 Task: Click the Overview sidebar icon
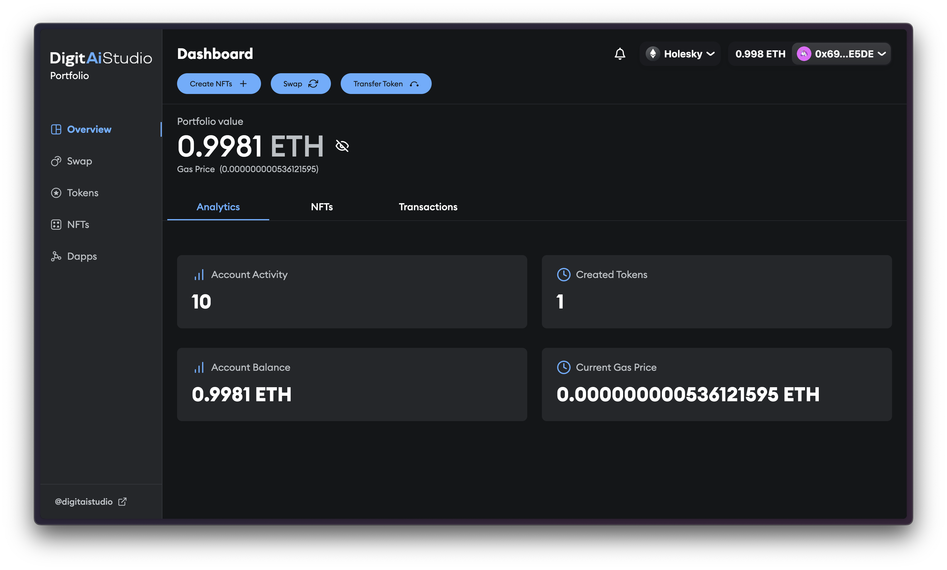56,129
